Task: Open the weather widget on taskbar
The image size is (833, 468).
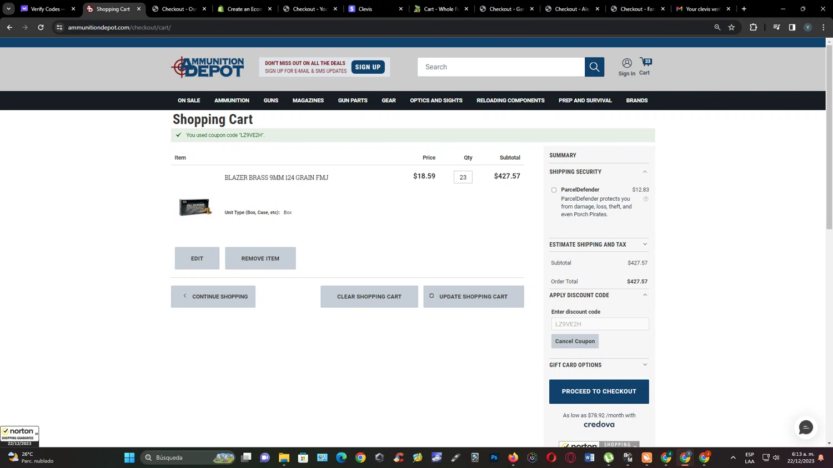Action: coord(31,457)
